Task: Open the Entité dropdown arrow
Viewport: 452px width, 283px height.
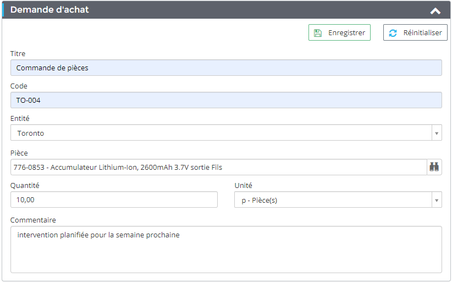Action: point(436,133)
